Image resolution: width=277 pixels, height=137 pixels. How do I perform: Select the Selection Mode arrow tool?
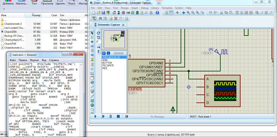pyautogui.click(x=92, y=33)
